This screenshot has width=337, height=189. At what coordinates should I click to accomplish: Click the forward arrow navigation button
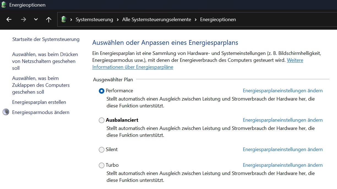pos(23,20)
